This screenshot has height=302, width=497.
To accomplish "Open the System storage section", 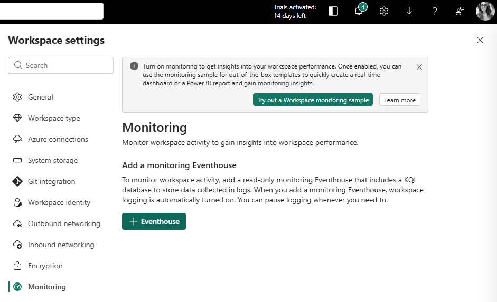I will 52,160.
